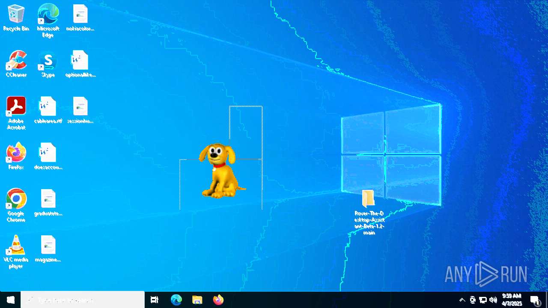This screenshot has height=308, width=548.
Task: Open File Explorer from the taskbar
Action: point(197,300)
